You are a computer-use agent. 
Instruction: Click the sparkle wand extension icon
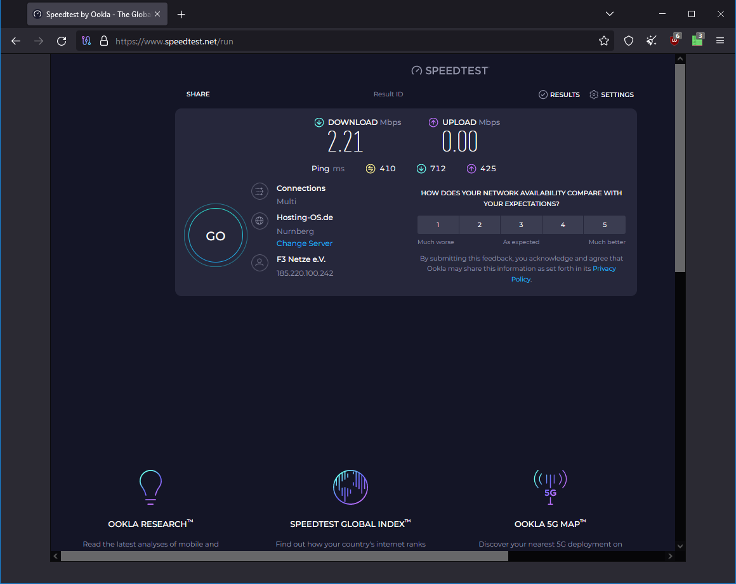(652, 41)
